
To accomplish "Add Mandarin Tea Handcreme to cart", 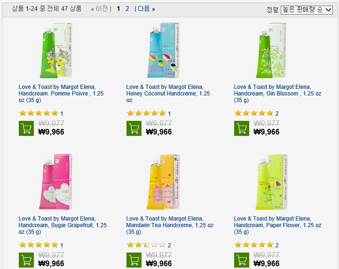I will 134,260.
